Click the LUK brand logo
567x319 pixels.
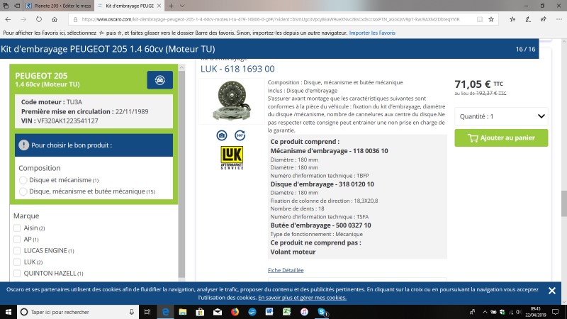click(232, 157)
